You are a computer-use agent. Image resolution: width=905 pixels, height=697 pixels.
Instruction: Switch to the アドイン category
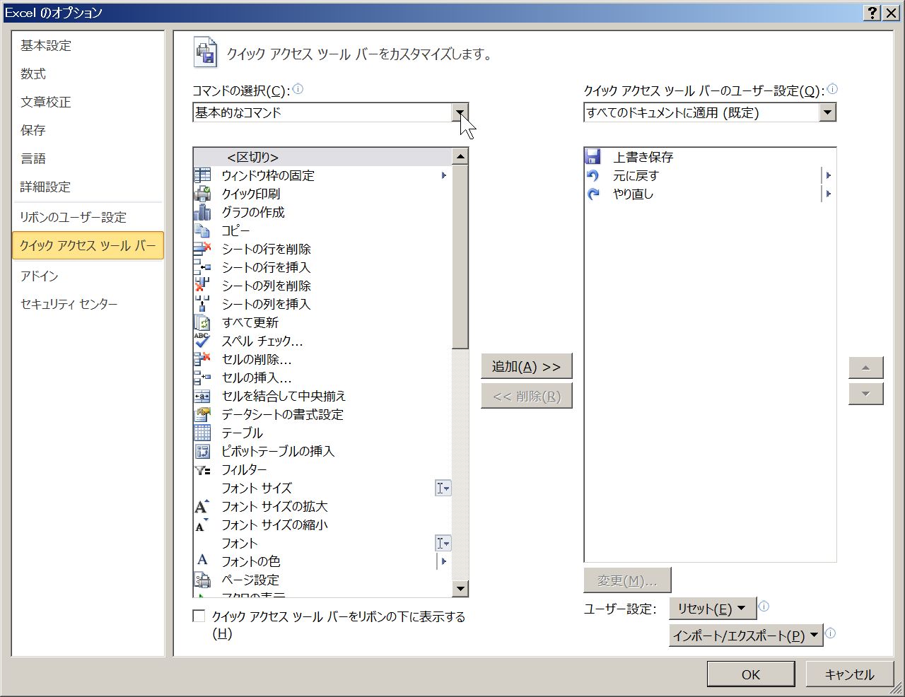(88, 276)
